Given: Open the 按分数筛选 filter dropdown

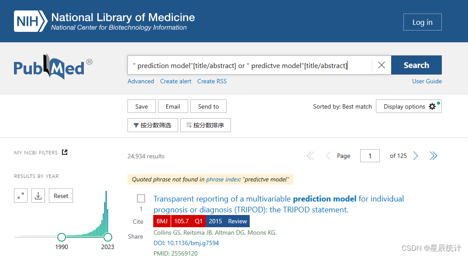Looking at the screenshot, I should tap(152, 125).
